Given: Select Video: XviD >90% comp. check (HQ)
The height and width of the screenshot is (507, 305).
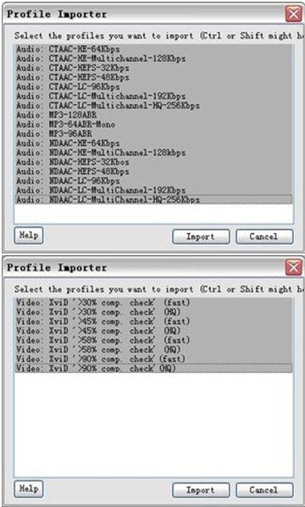Looking at the screenshot, I should point(152,368).
